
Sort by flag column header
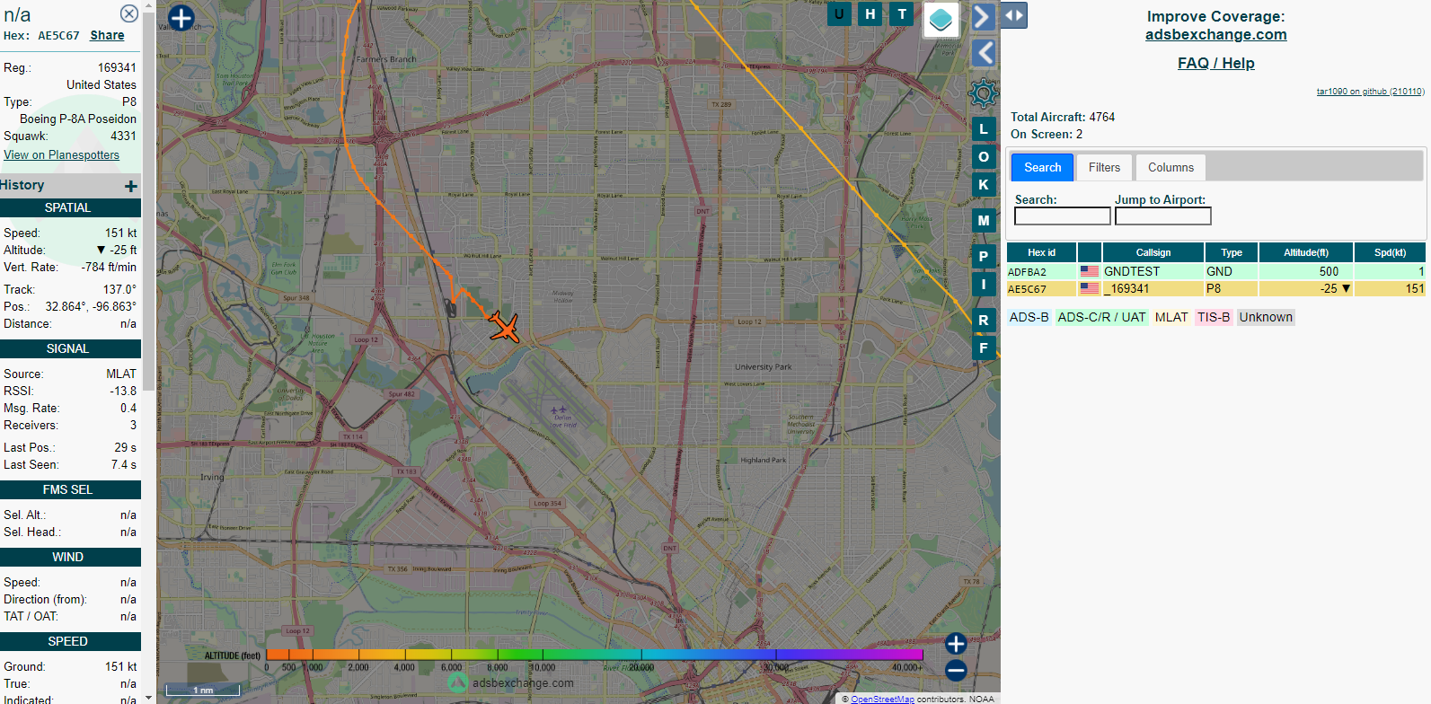pyautogui.click(x=1090, y=252)
